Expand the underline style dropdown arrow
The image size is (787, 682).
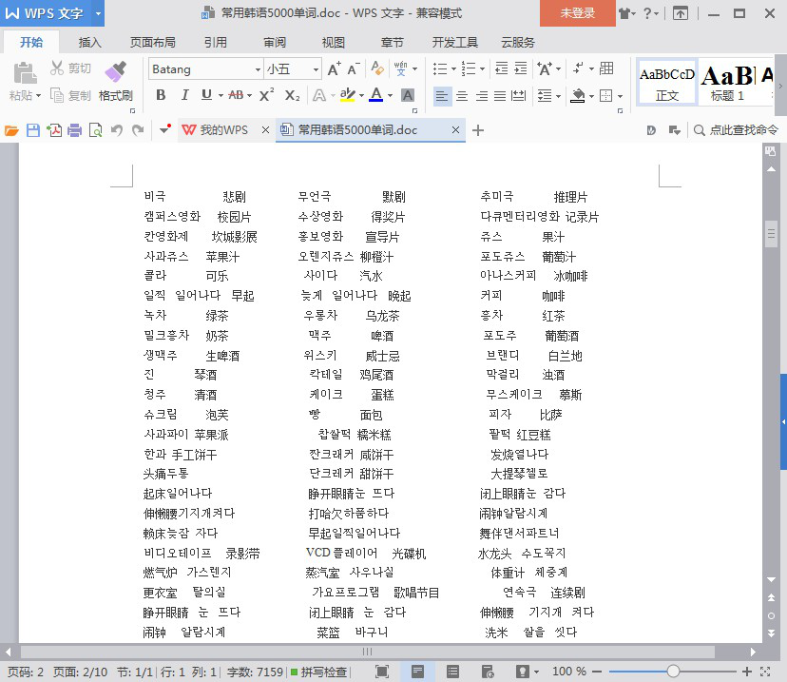point(221,95)
